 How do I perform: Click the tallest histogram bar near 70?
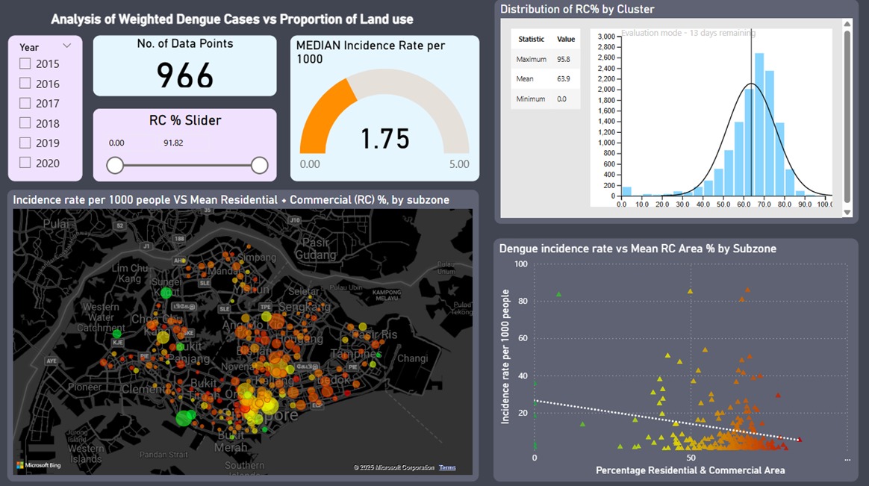(759, 125)
